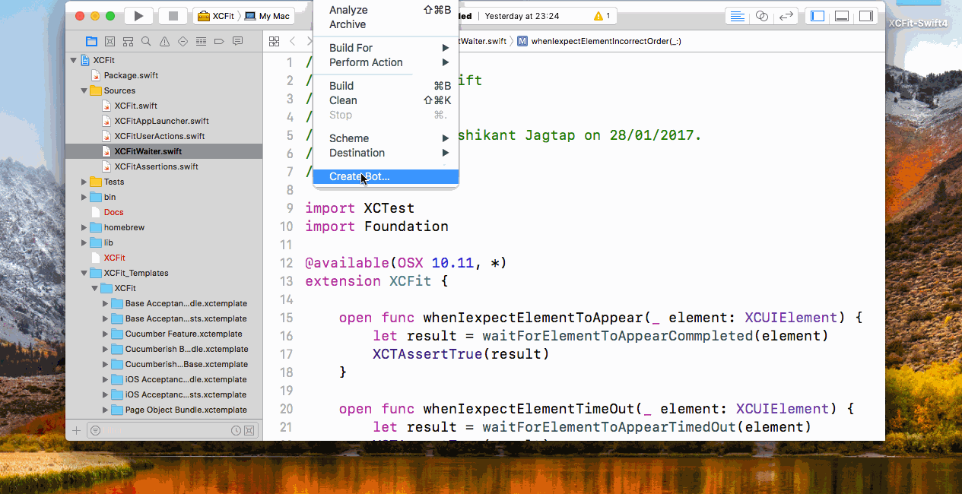Collapse the Sources folder
The image size is (962, 494).
point(84,90)
